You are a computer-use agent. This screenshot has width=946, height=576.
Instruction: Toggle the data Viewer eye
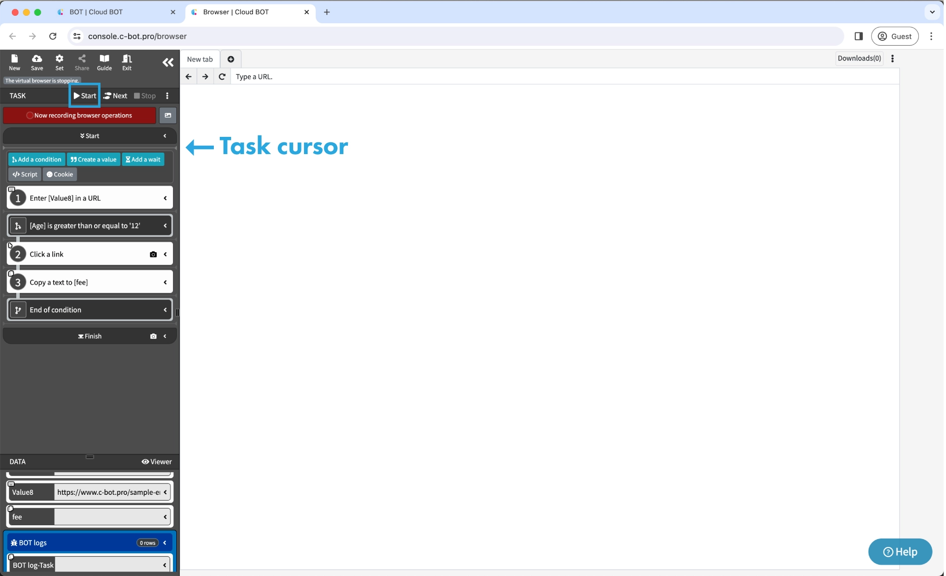[x=156, y=461]
